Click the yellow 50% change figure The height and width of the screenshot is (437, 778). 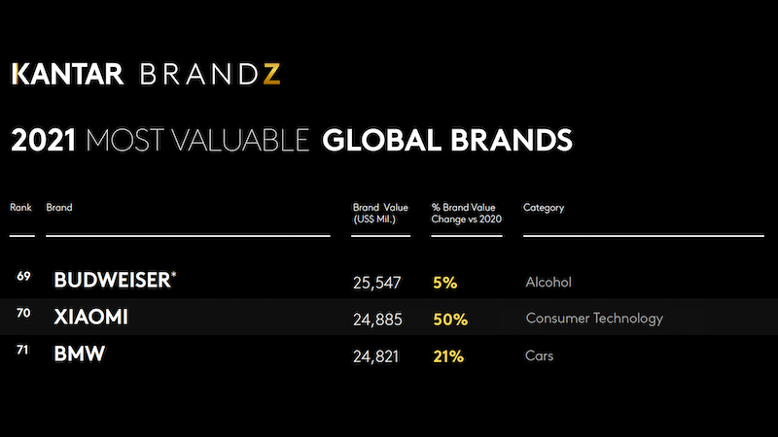[x=450, y=319]
